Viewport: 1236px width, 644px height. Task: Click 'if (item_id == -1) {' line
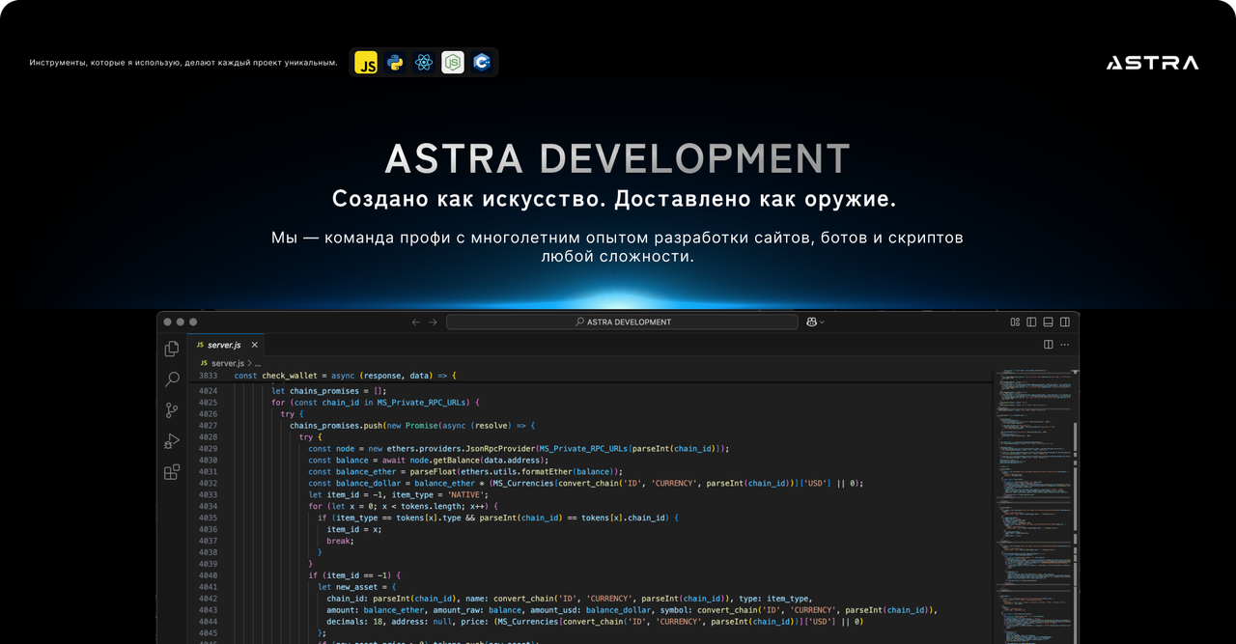tap(354, 575)
